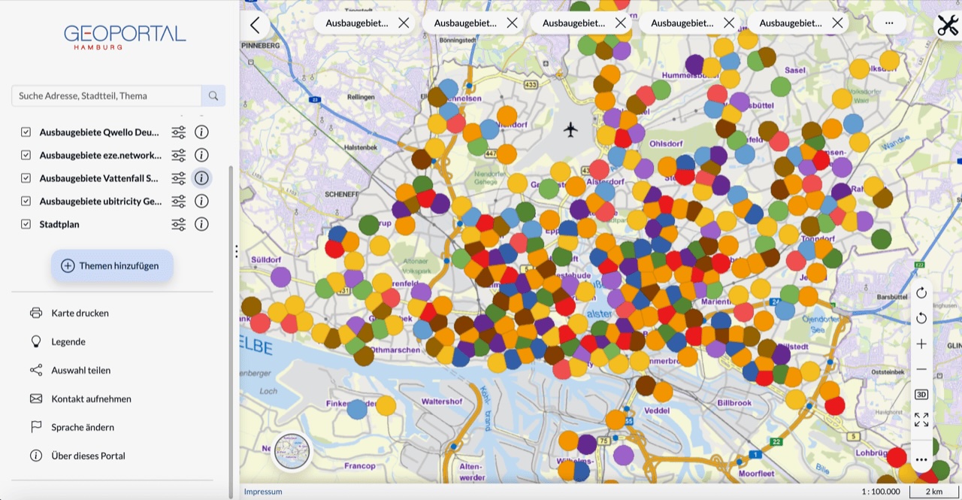Focus the address search input field
Viewport: 962px width, 500px height.
coord(107,95)
